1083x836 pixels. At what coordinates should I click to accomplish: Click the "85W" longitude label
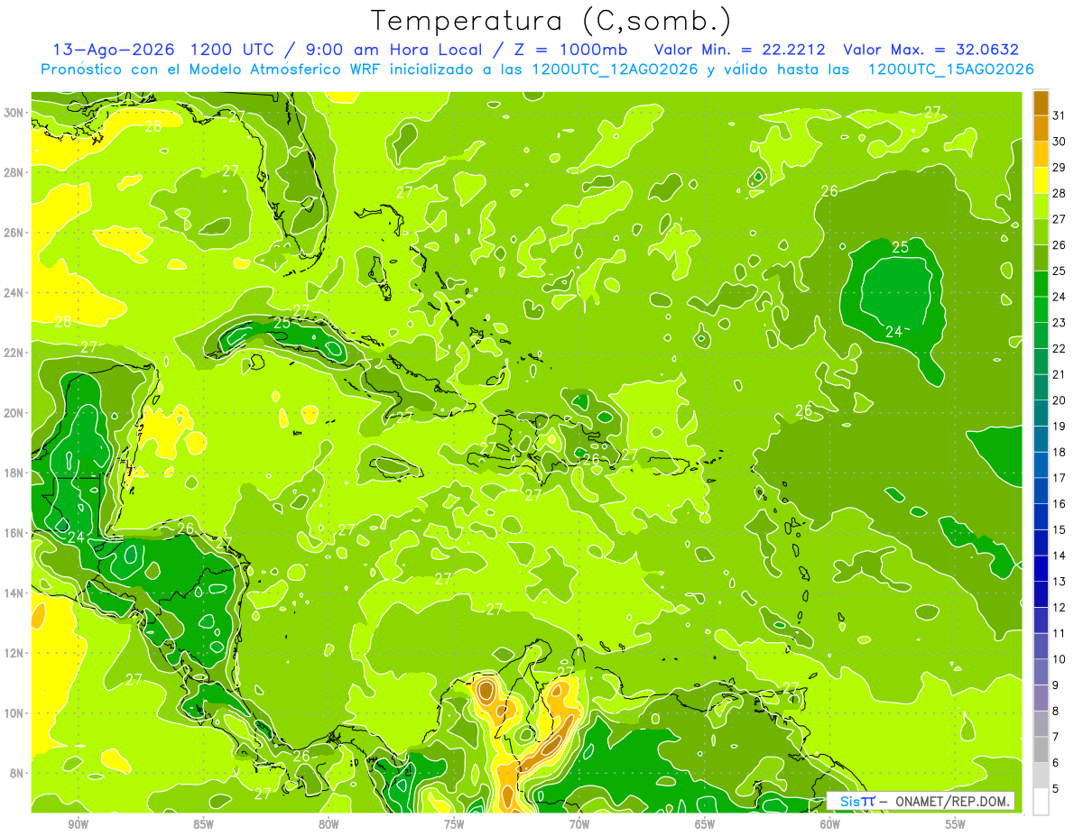coord(203,825)
